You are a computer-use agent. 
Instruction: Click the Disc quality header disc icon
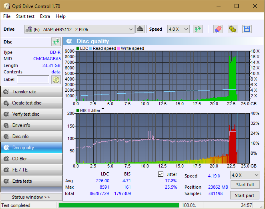click(69, 41)
